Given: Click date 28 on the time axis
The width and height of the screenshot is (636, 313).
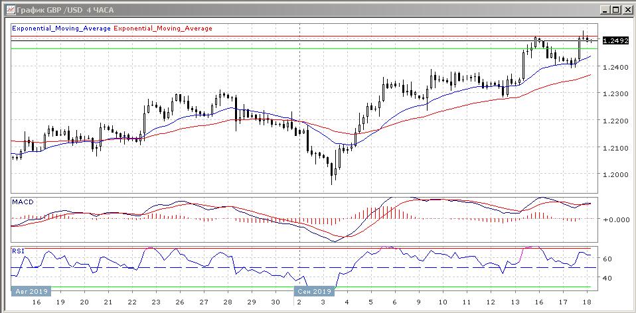Looking at the screenshot, I should click(227, 302).
